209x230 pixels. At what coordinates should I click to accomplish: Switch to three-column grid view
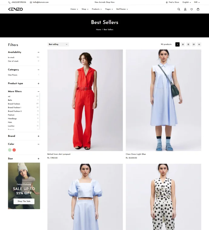pos(188,44)
